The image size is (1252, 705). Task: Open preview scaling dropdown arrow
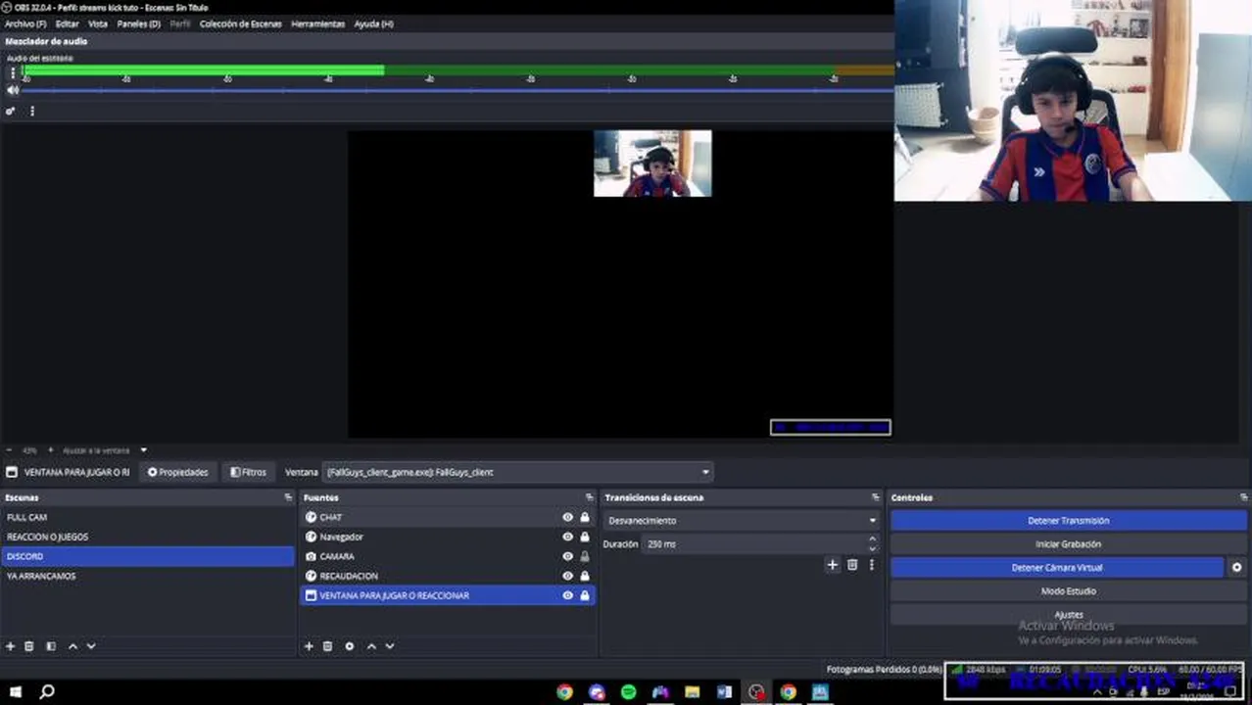click(144, 450)
